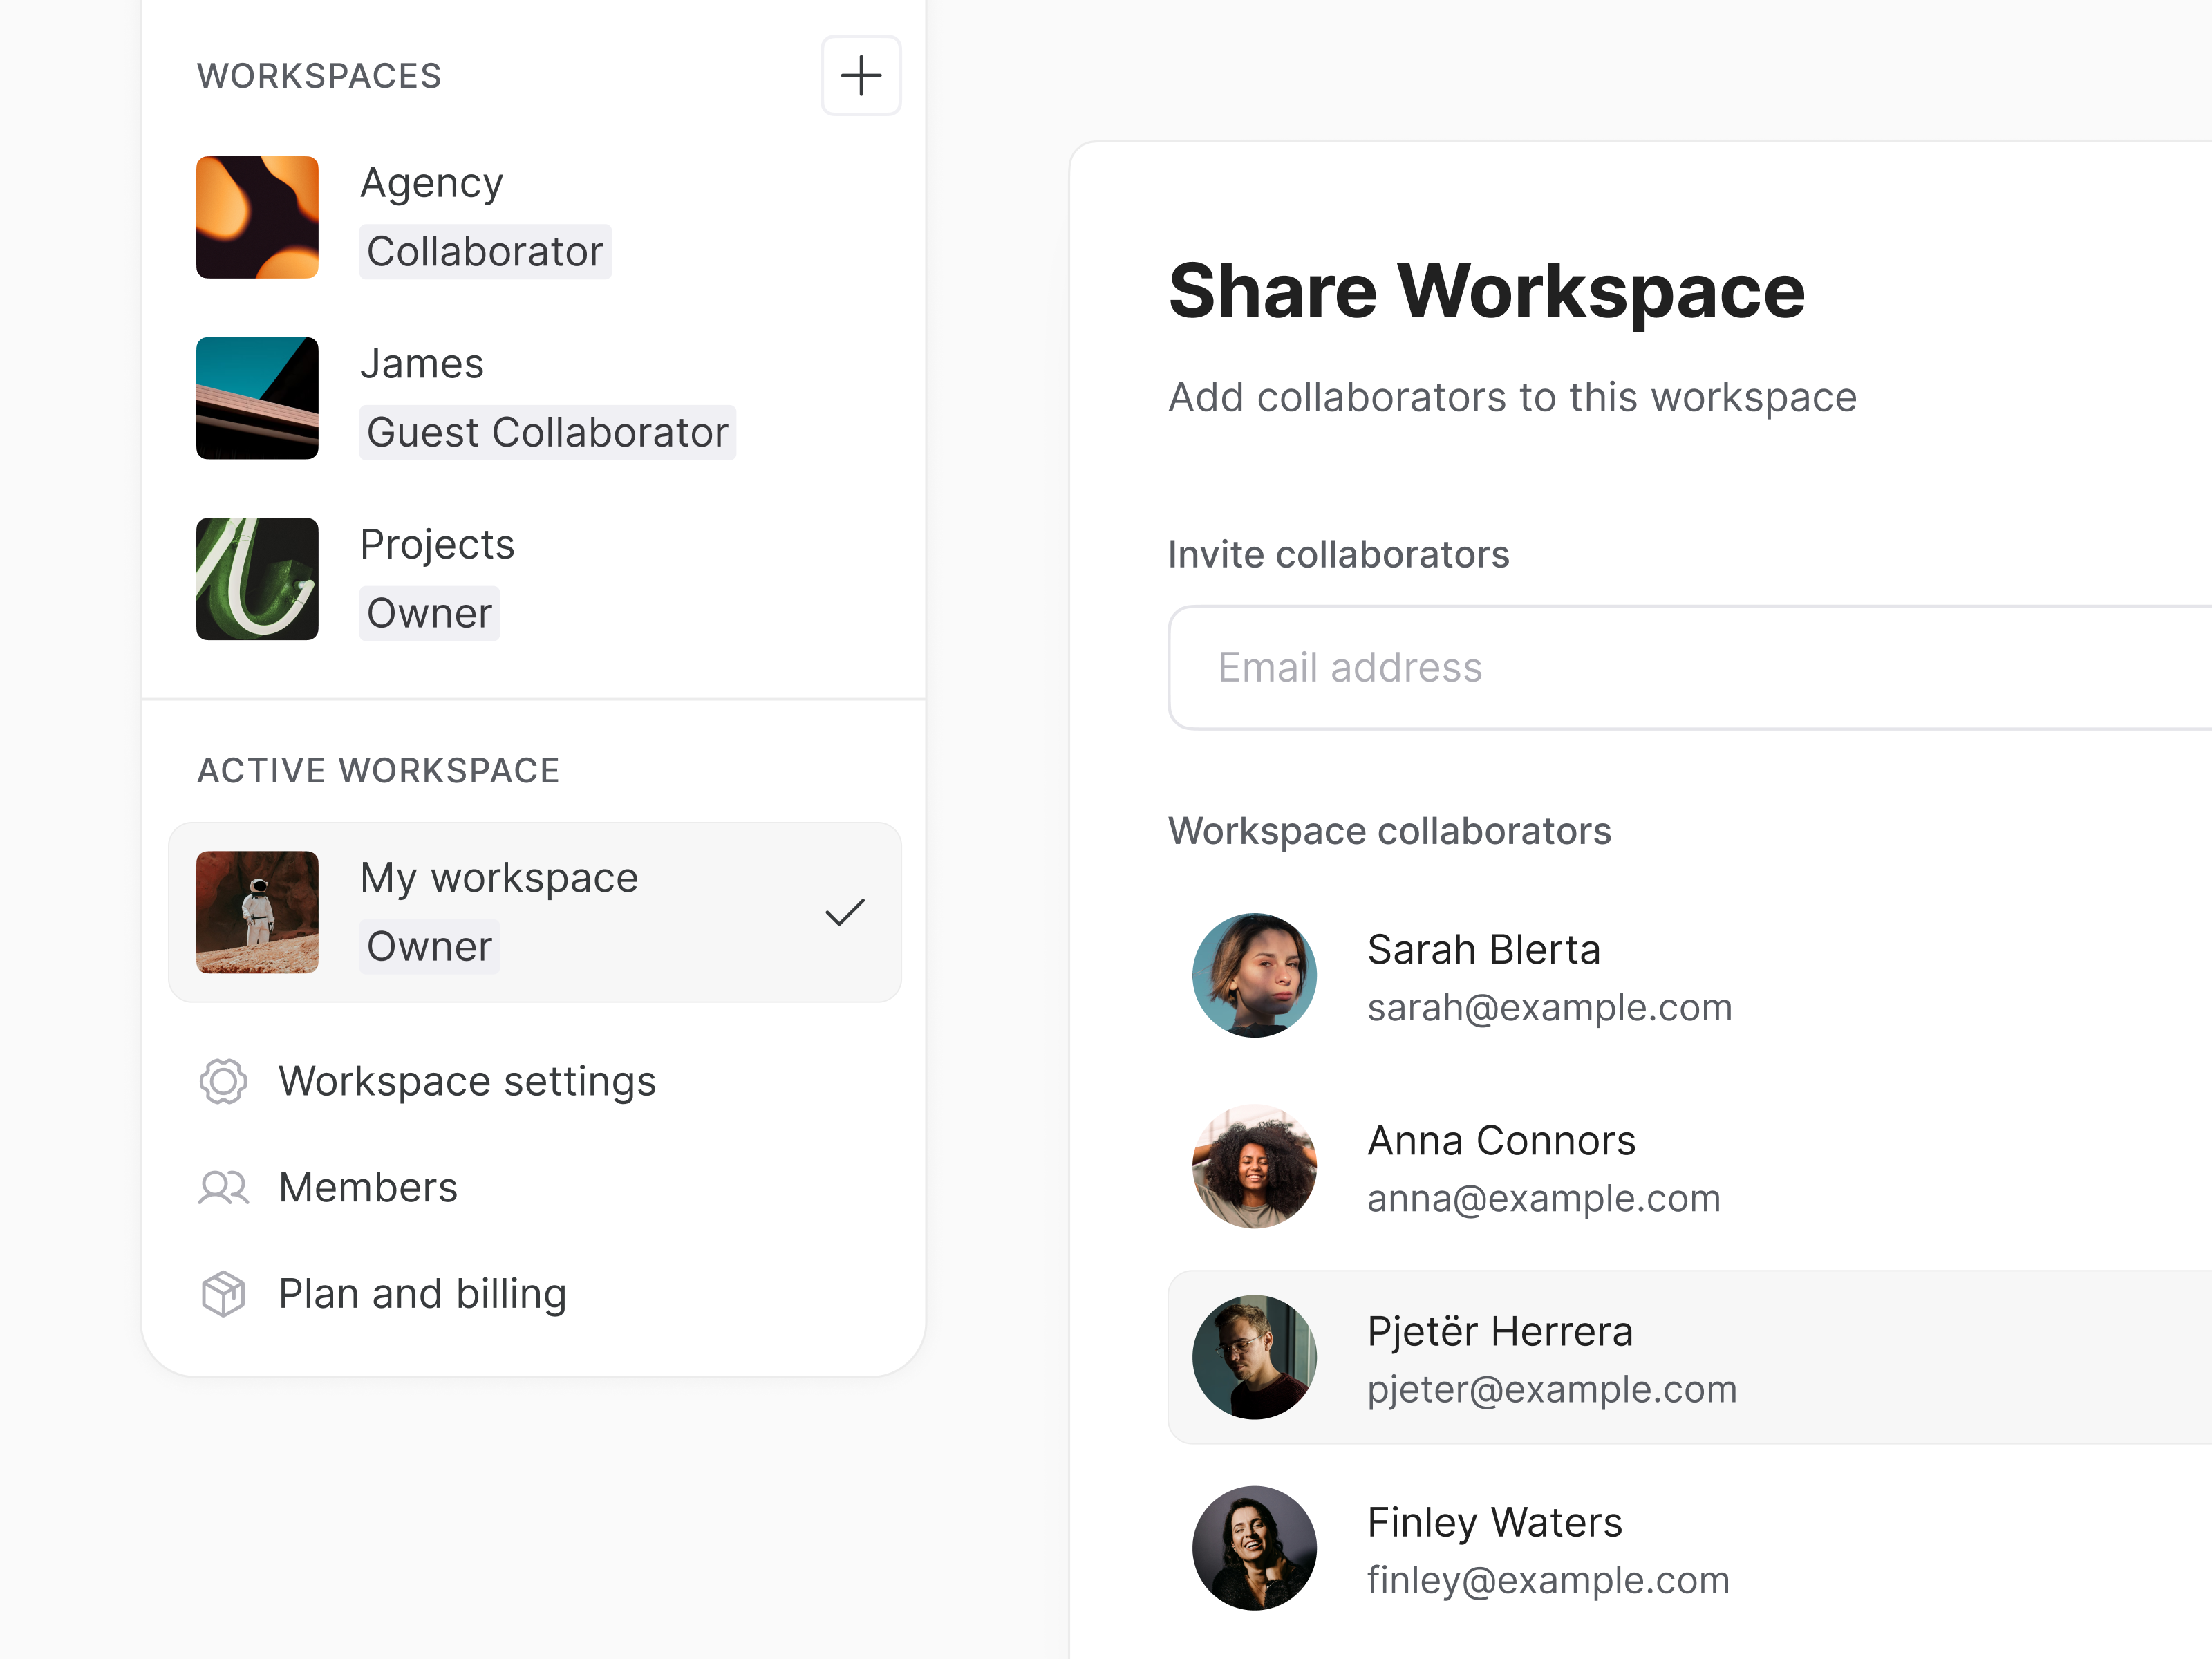Click Sarah Blerta's avatar

[1253, 975]
